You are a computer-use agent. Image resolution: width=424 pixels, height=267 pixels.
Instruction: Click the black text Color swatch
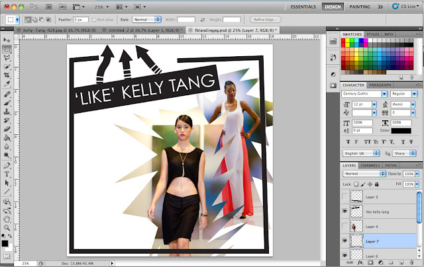pyautogui.click(x=402, y=130)
